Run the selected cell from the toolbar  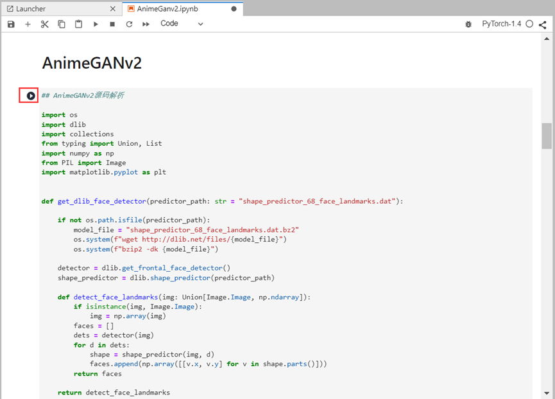[96, 24]
